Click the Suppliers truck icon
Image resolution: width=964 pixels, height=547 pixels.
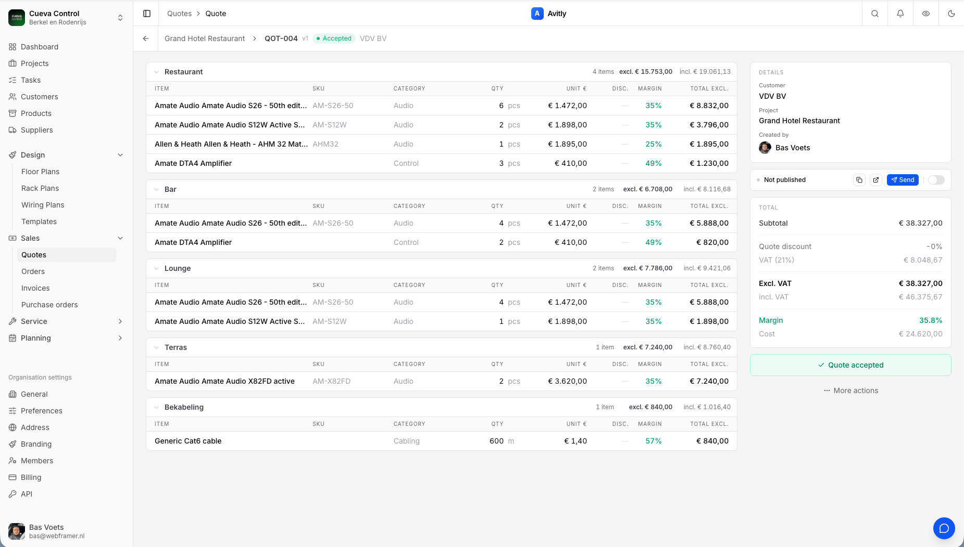click(x=12, y=130)
